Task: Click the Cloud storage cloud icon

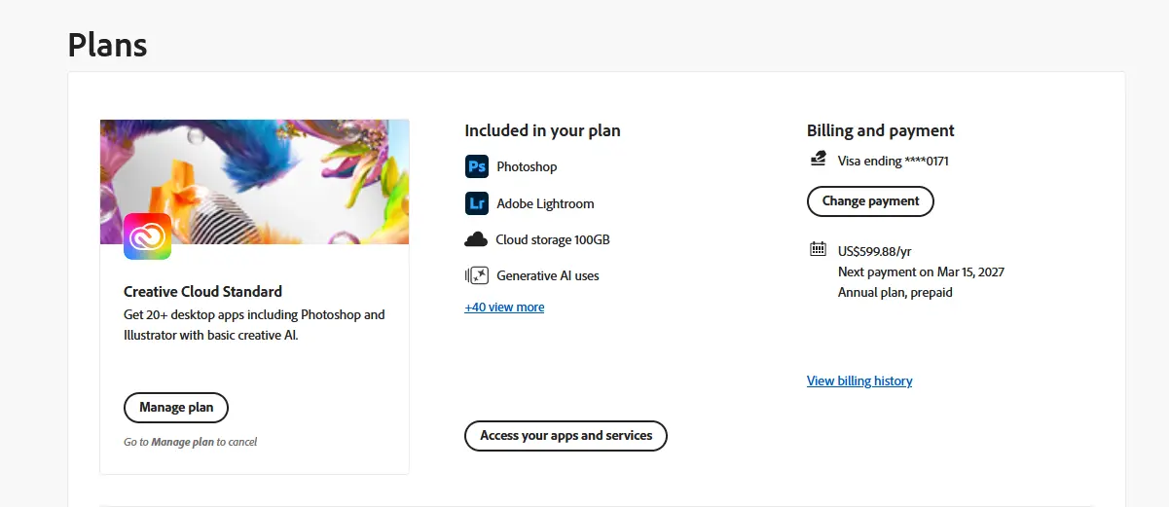Action: pos(476,239)
